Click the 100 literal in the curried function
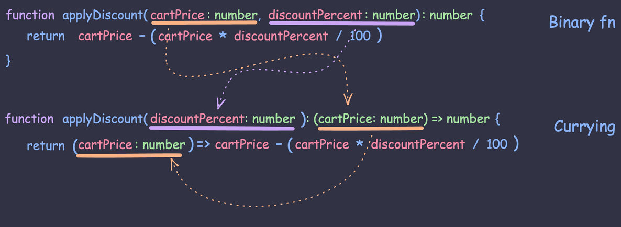Screen dimensions: 621x227 point(497,144)
